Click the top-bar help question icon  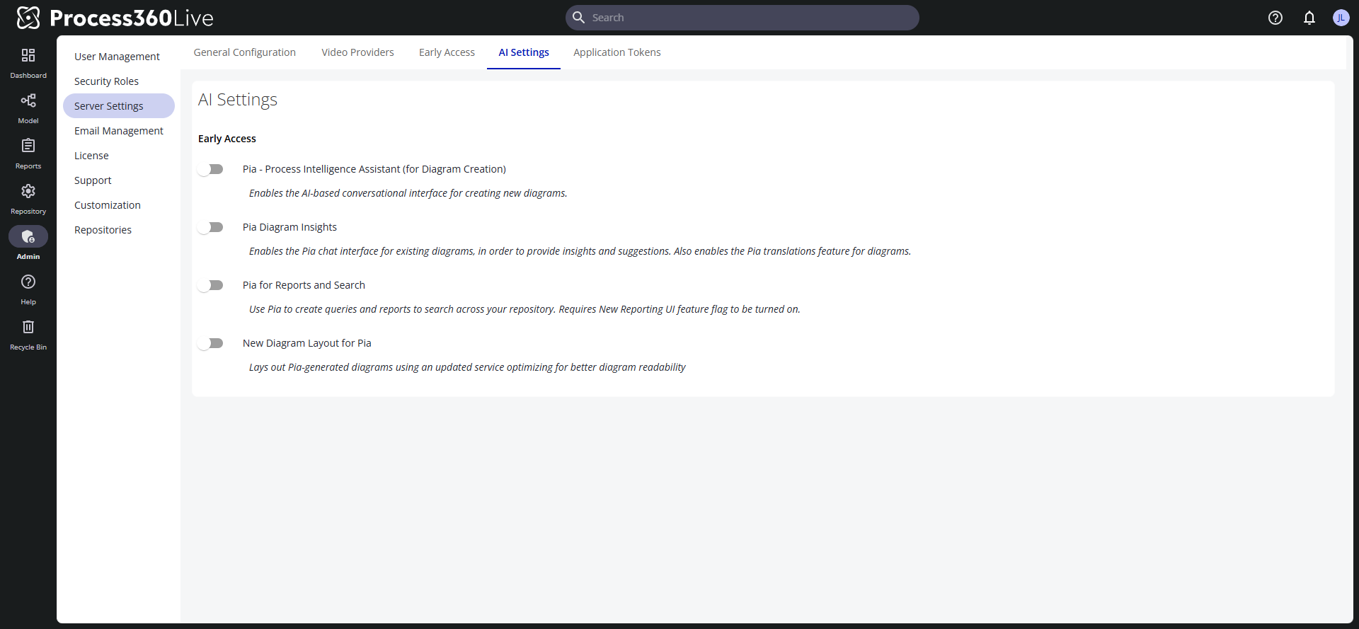1275,18
